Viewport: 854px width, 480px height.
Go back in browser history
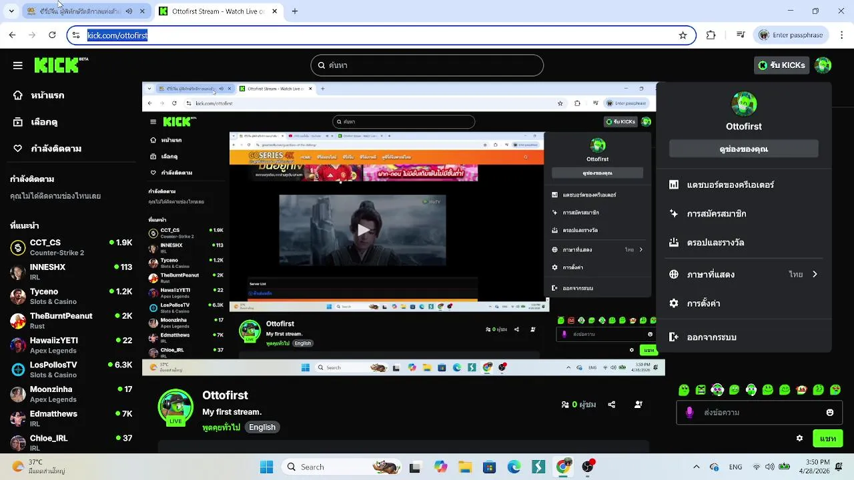[13, 35]
